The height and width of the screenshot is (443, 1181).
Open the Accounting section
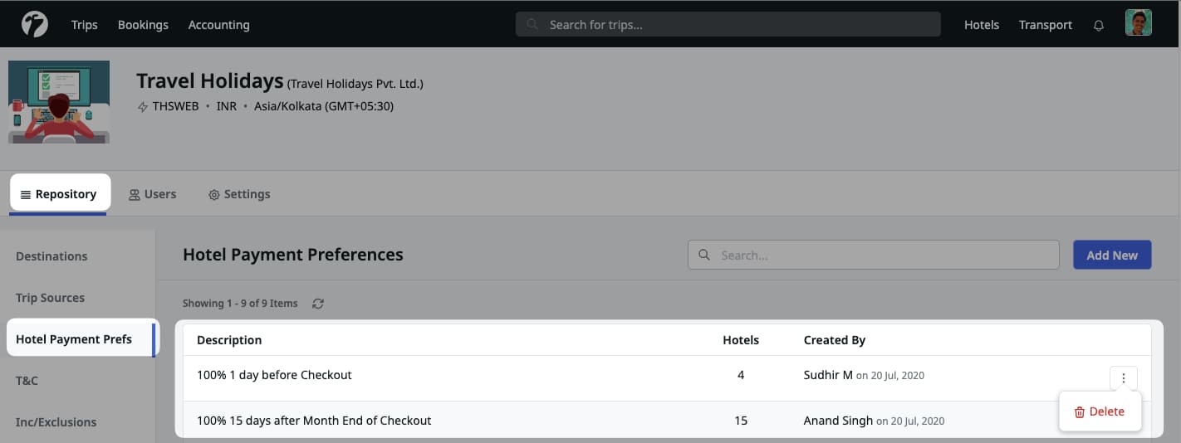218,25
